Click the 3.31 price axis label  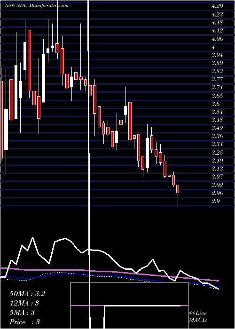click(x=217, y=144)
